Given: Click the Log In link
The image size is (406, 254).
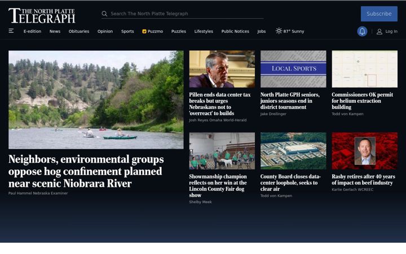Looking at the screenshot, I should pos(391,32).
